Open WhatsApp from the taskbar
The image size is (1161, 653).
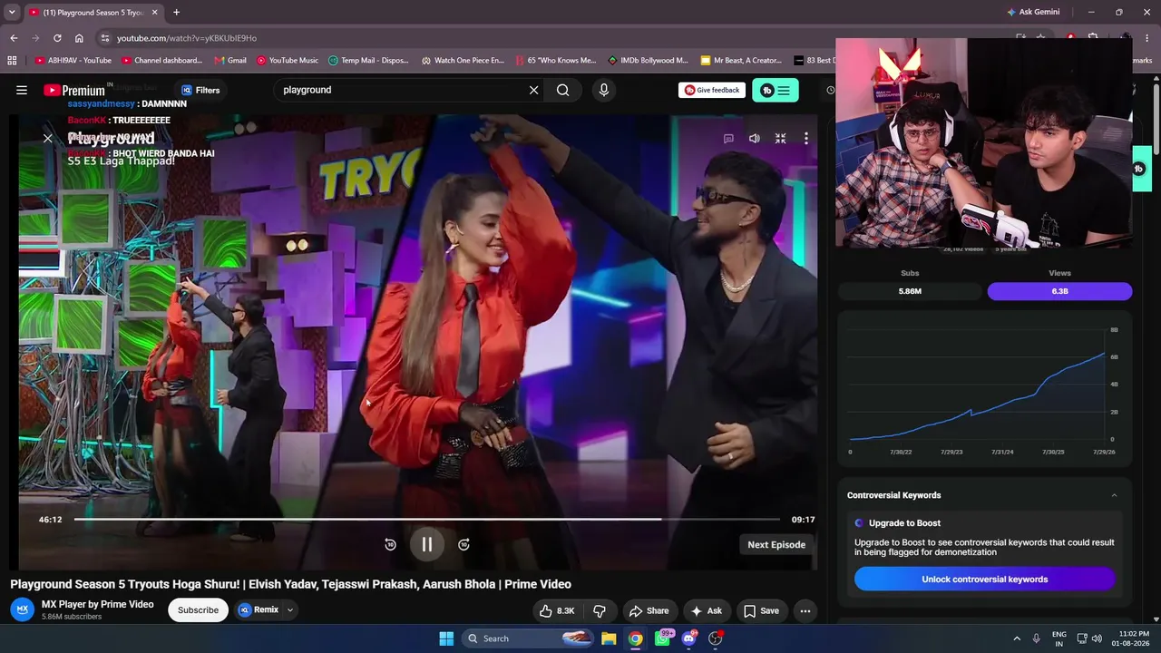click(663, 638)
